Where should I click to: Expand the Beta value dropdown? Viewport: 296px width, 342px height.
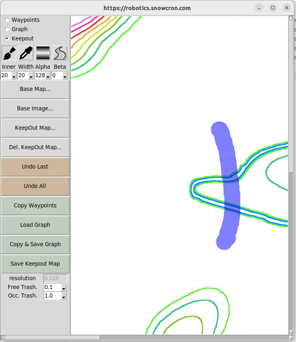point(65,76)
